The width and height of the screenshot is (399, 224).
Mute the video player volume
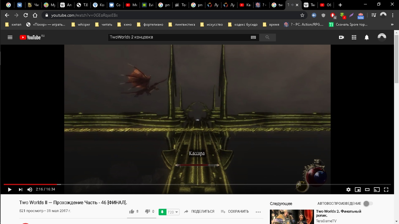click(x=30, y=189)
